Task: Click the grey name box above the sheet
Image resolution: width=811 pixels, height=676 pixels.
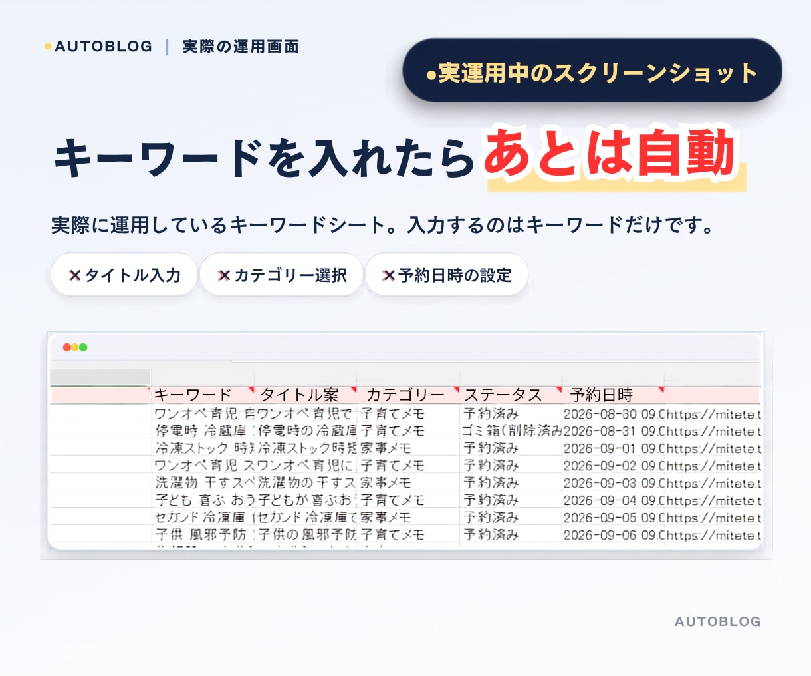Action: 100,377
